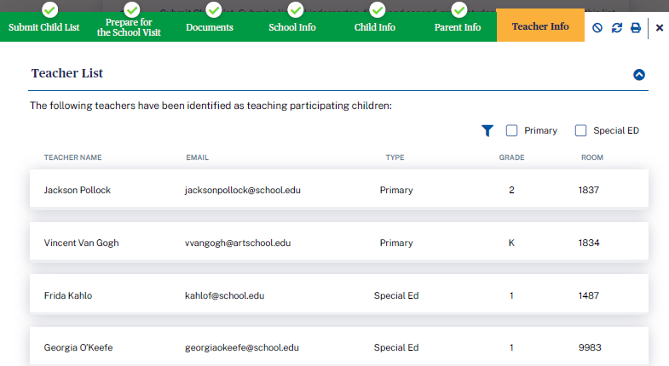The width and height of the screenshot is (669, 366).
Task: Click the refresh icon in toolbar
Action: coord(617,27)
